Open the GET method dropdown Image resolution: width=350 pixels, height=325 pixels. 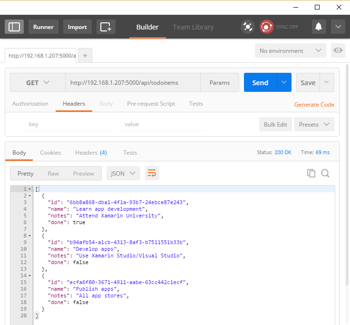[38, 83]
